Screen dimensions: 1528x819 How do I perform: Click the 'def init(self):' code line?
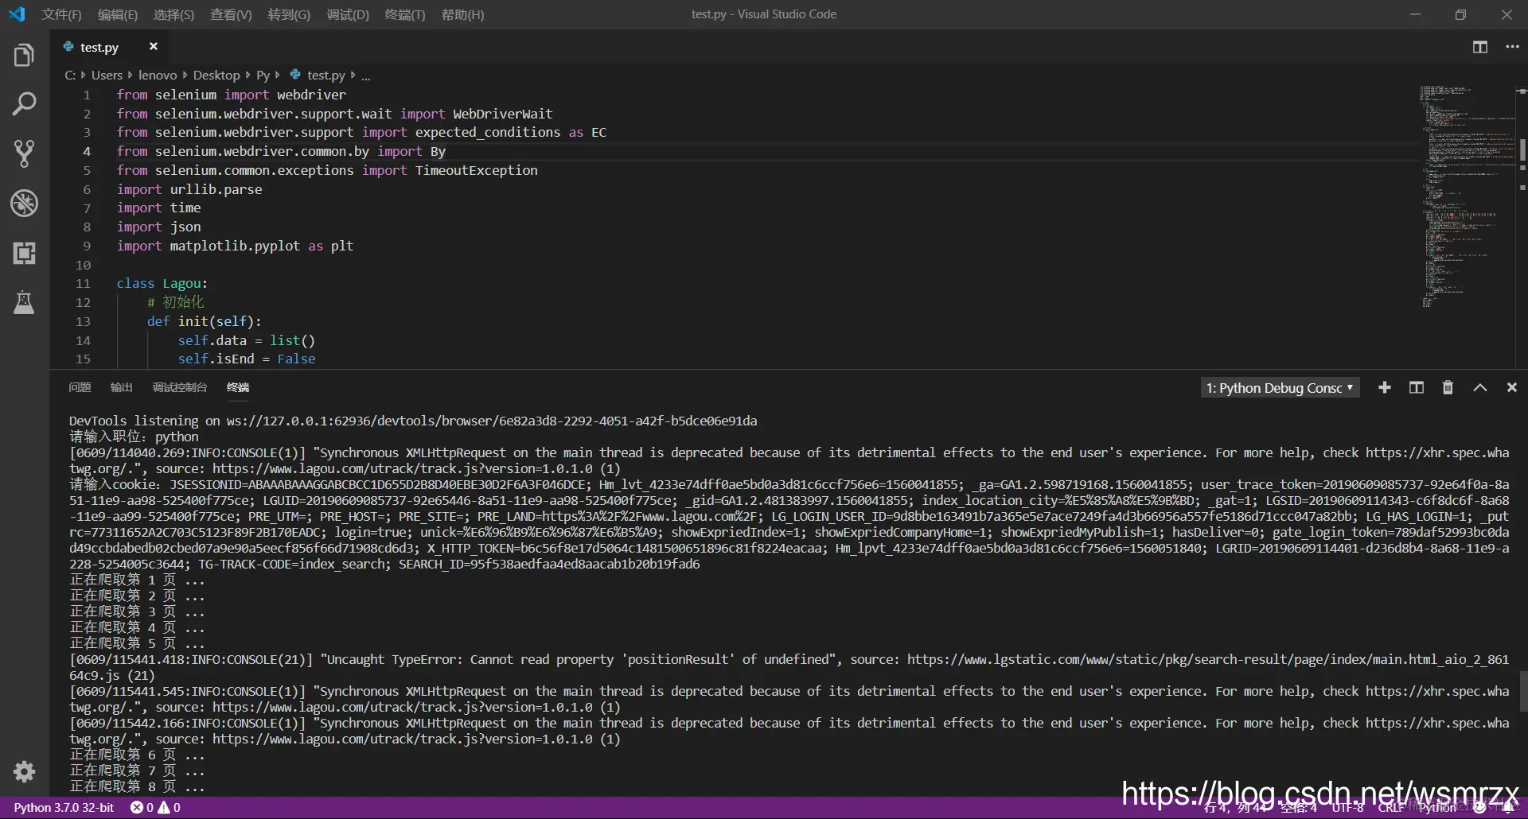pyautogui.click(x=204, y=321)
